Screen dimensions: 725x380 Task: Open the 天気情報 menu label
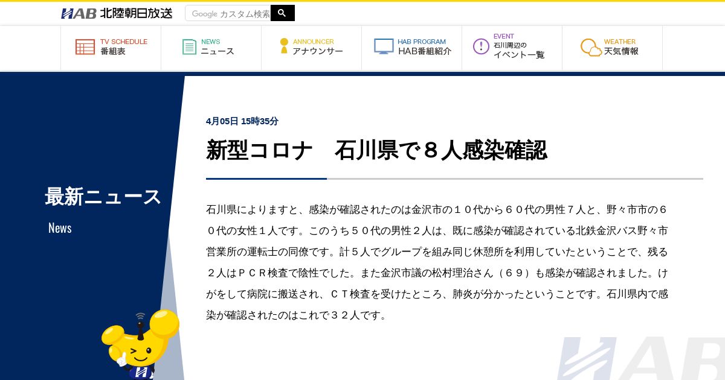coord(621,52)
